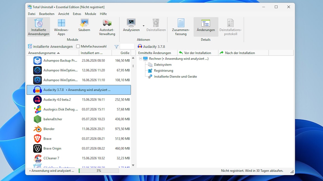Viewport: 323px width, 181px height.
Task: Show the Zusammenfassung details view
Action: pyautogui.click(x=181, y=27)
